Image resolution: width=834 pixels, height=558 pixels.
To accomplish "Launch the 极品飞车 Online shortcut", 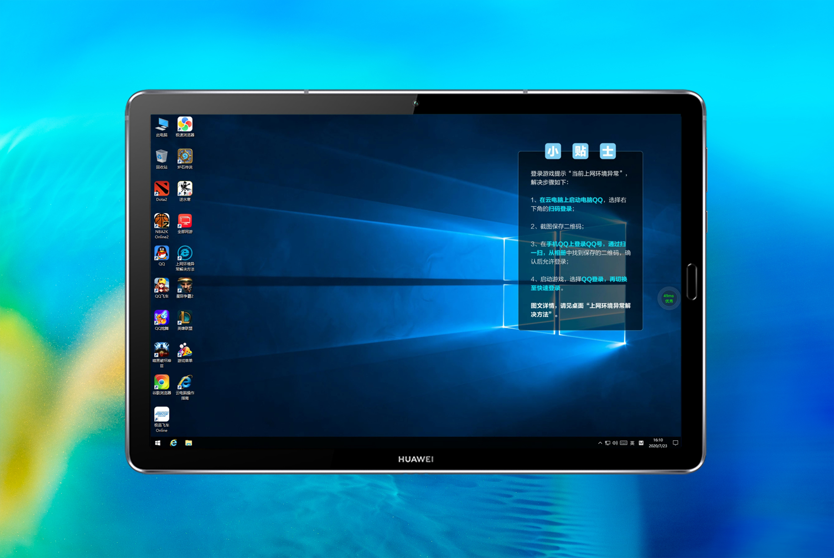I will [x=162, y=420].
